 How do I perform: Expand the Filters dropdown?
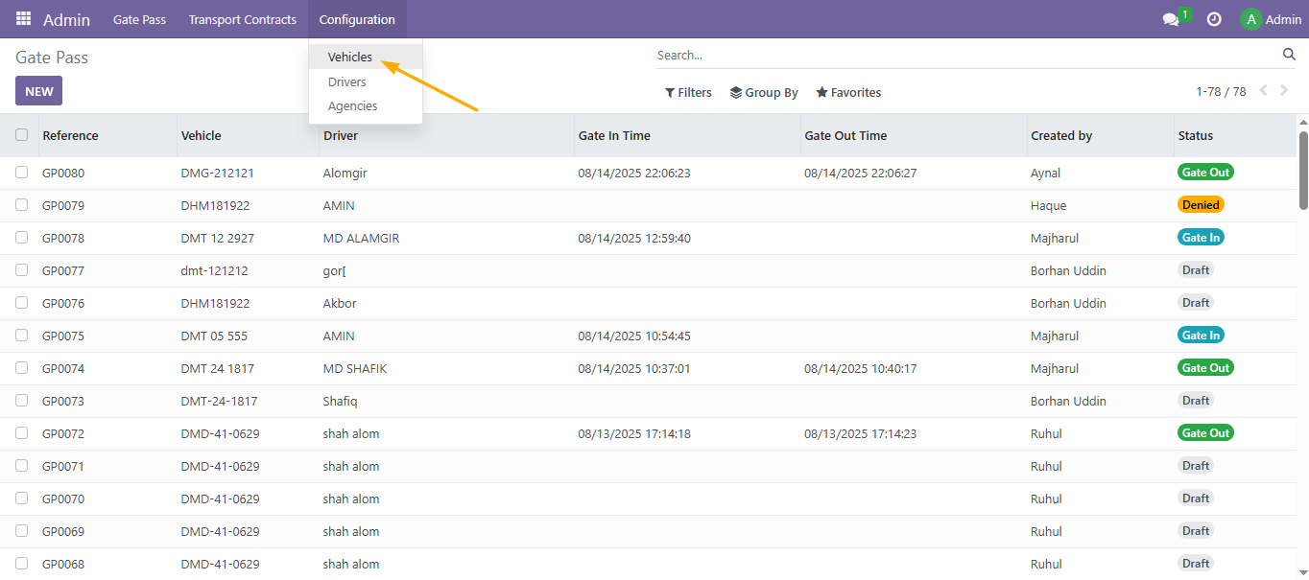[x=688, y=93]
